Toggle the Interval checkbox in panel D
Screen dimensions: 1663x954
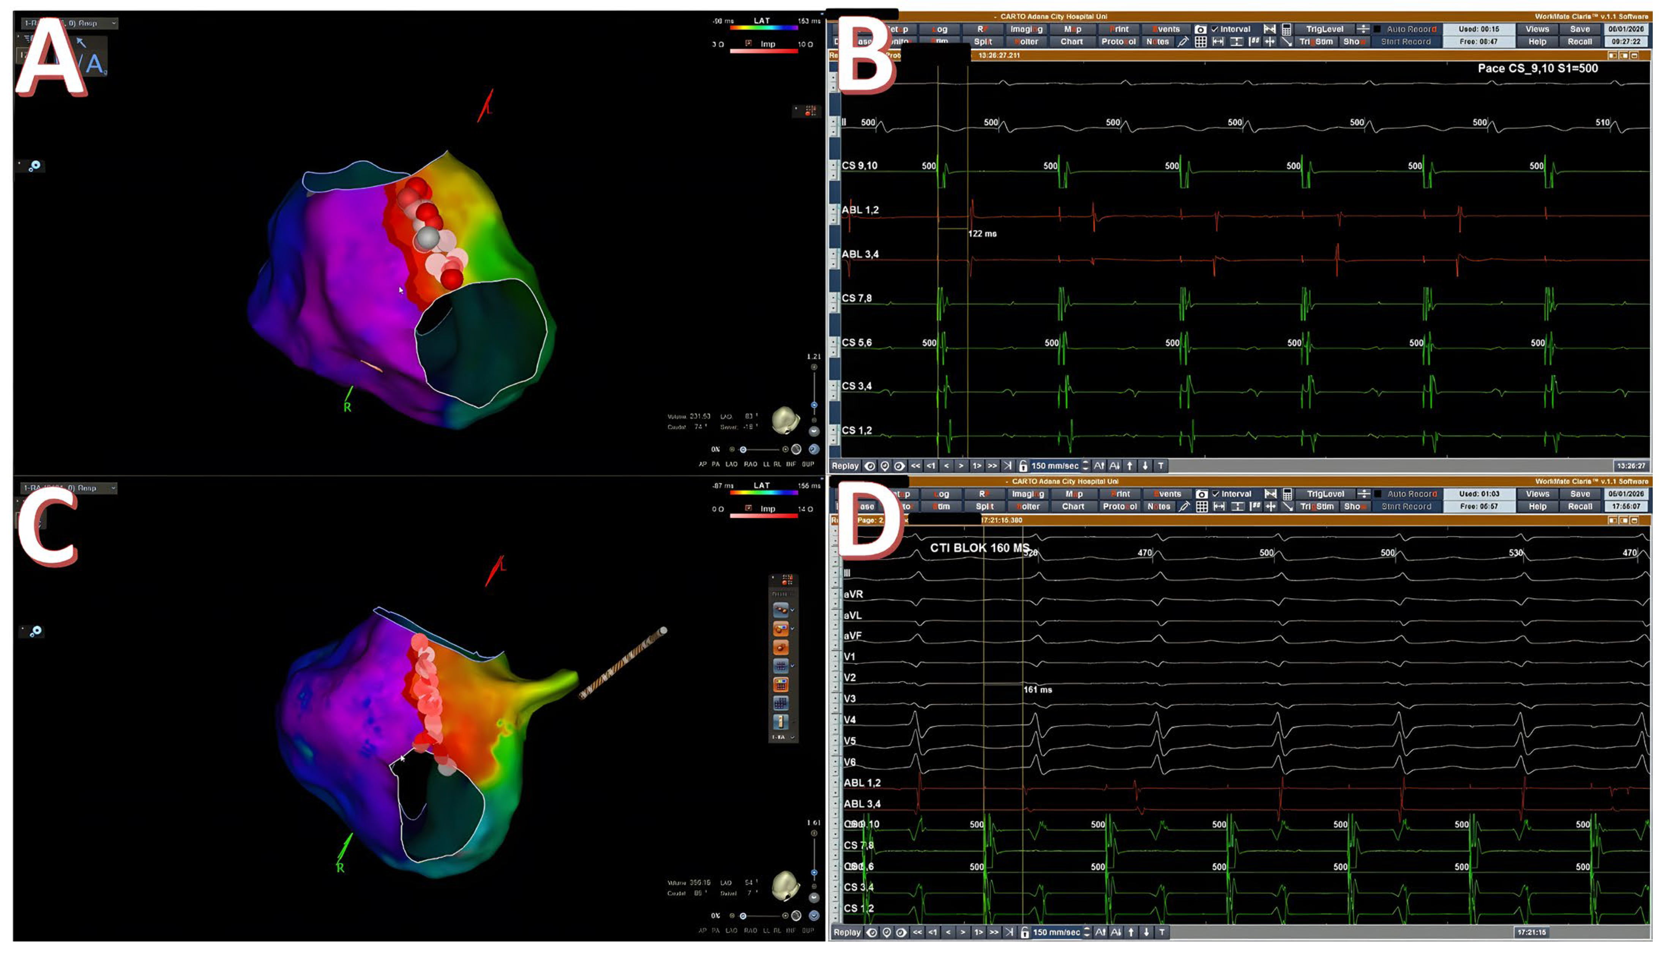tap(1216, 494)
